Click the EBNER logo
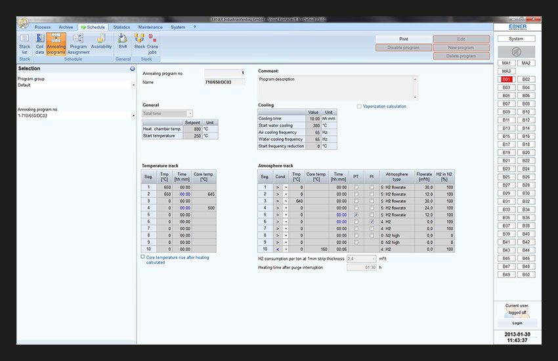Screen dimensions: 558x361 point(517,27)
